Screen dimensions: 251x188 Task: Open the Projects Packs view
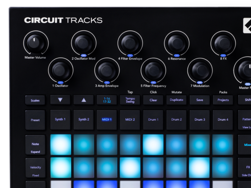click(x=223, y=100)
